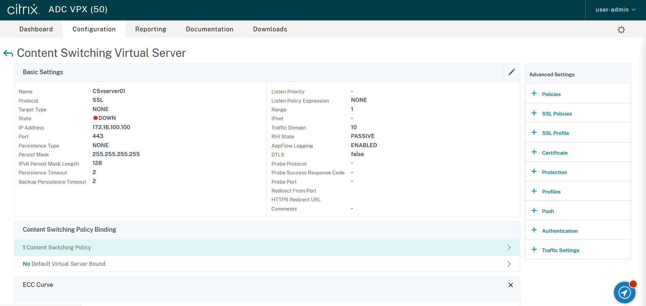The height and width of the screenshot is (306, 646).
Task: Open the settings gear icon
Action: pos(621,30)
